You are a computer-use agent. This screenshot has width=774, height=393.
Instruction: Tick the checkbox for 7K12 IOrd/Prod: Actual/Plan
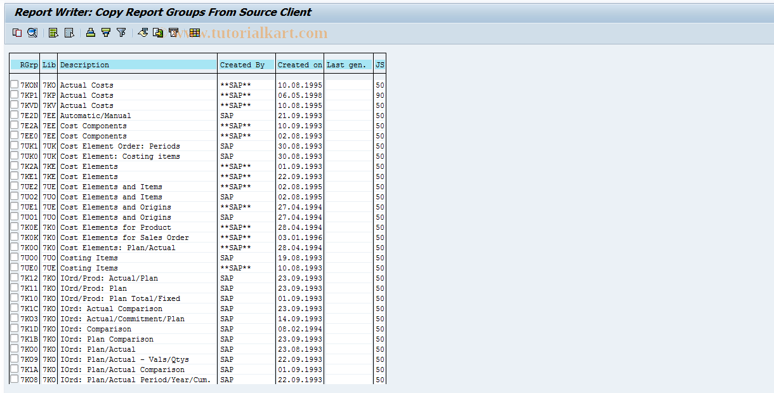(14, 277)
